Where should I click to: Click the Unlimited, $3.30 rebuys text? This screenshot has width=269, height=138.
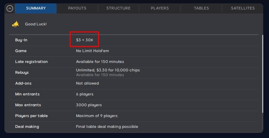(108, 70)
